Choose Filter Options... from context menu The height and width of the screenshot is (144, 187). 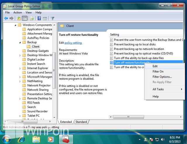(x=165, y=77)
